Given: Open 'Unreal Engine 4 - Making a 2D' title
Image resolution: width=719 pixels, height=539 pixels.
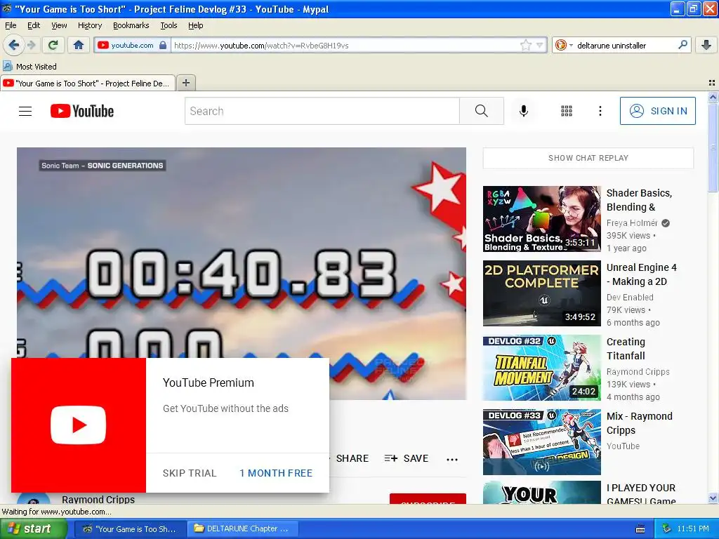Looking at the screenshot, I should pos(641,274).
